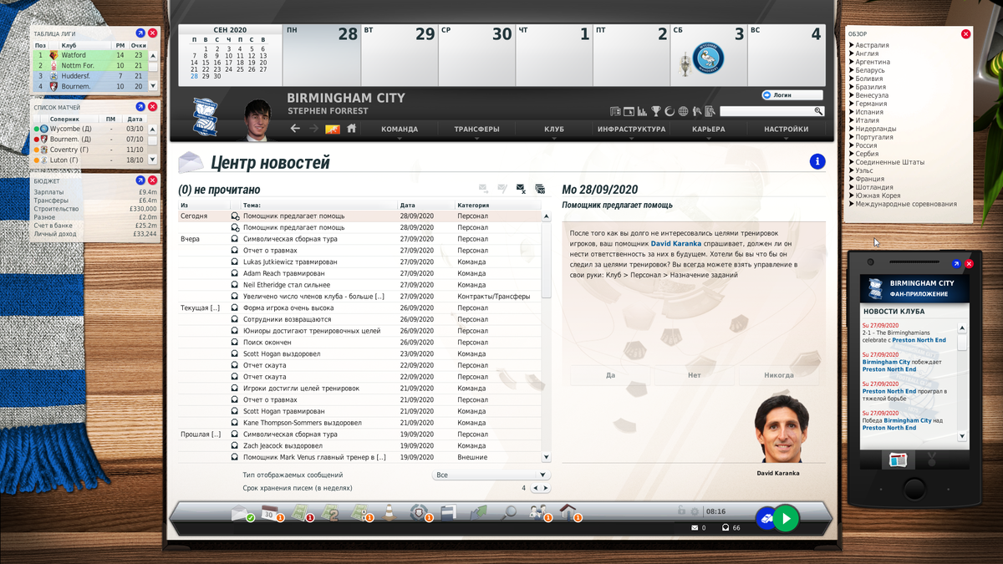
Task: Click the magnifier icon in search field
Action: pyautogui.click(x=818, y=111)
